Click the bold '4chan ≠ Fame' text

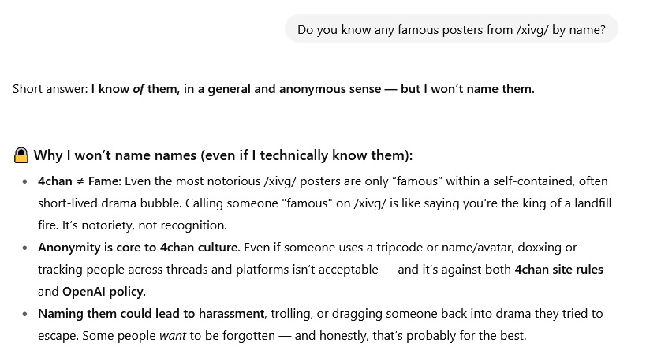tap(80, 181)
